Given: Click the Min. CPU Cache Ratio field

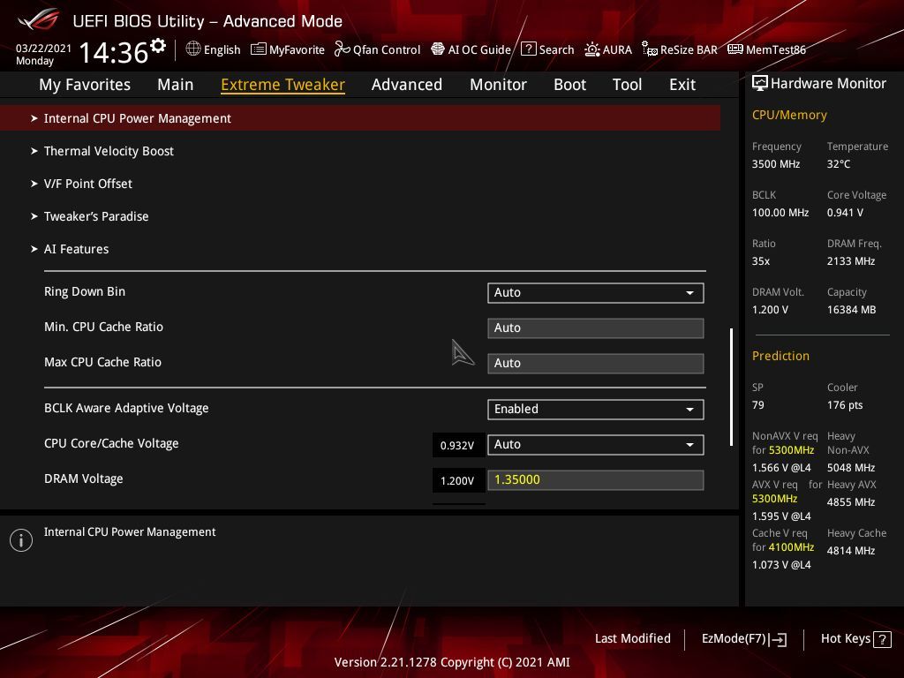Looking at the screenshot, I should point(596,328).
